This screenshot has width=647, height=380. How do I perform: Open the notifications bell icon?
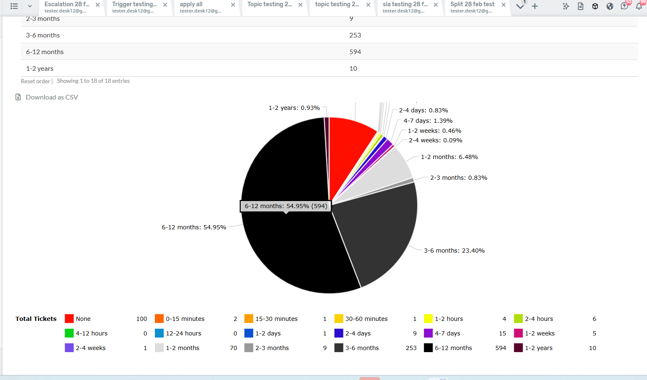pyautogui.click(x=639, y=6)
